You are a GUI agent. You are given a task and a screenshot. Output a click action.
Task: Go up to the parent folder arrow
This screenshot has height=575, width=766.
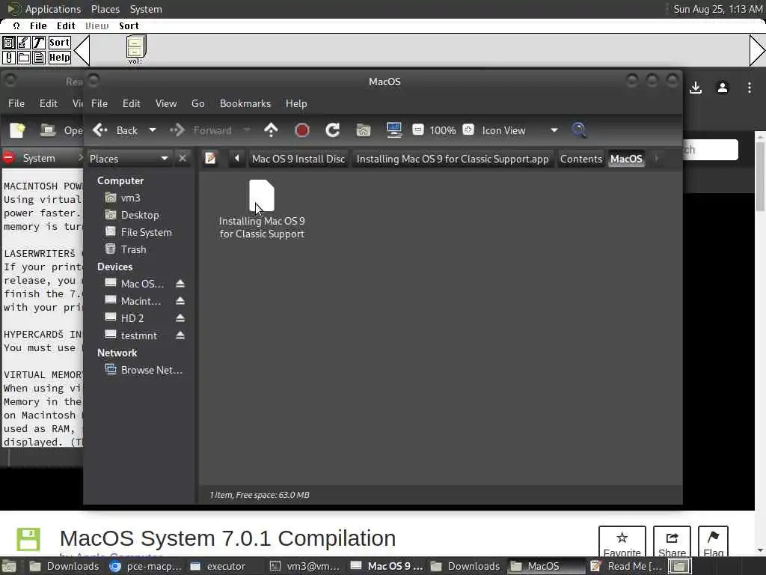pyautogui.click(x=271, y=130)
